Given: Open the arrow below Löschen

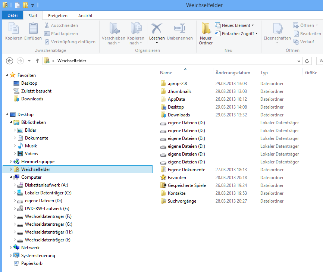Looking at the screenshot, I should click(x=157, y=43).
